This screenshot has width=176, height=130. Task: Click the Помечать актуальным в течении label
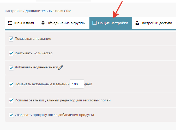pos(42,84)
